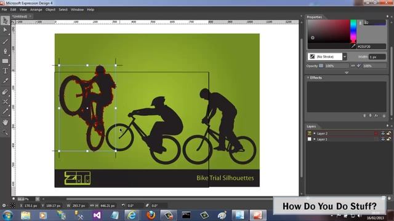Click the fill opacity slider icon
The height and width of the screenshot is (221, 394).
321,66
